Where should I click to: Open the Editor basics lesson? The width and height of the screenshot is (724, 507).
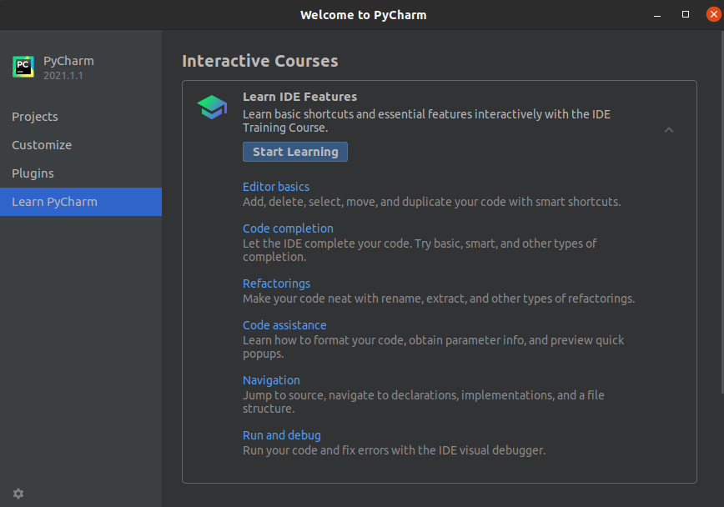click(276, 187)
